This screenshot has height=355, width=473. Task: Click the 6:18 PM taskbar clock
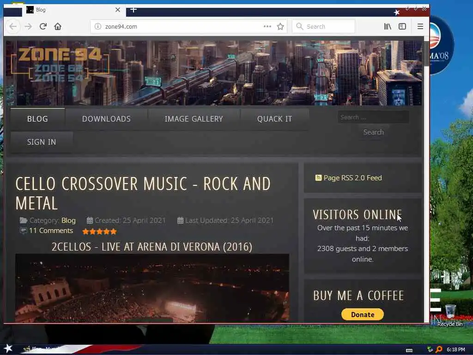click(x=456, y=349)
